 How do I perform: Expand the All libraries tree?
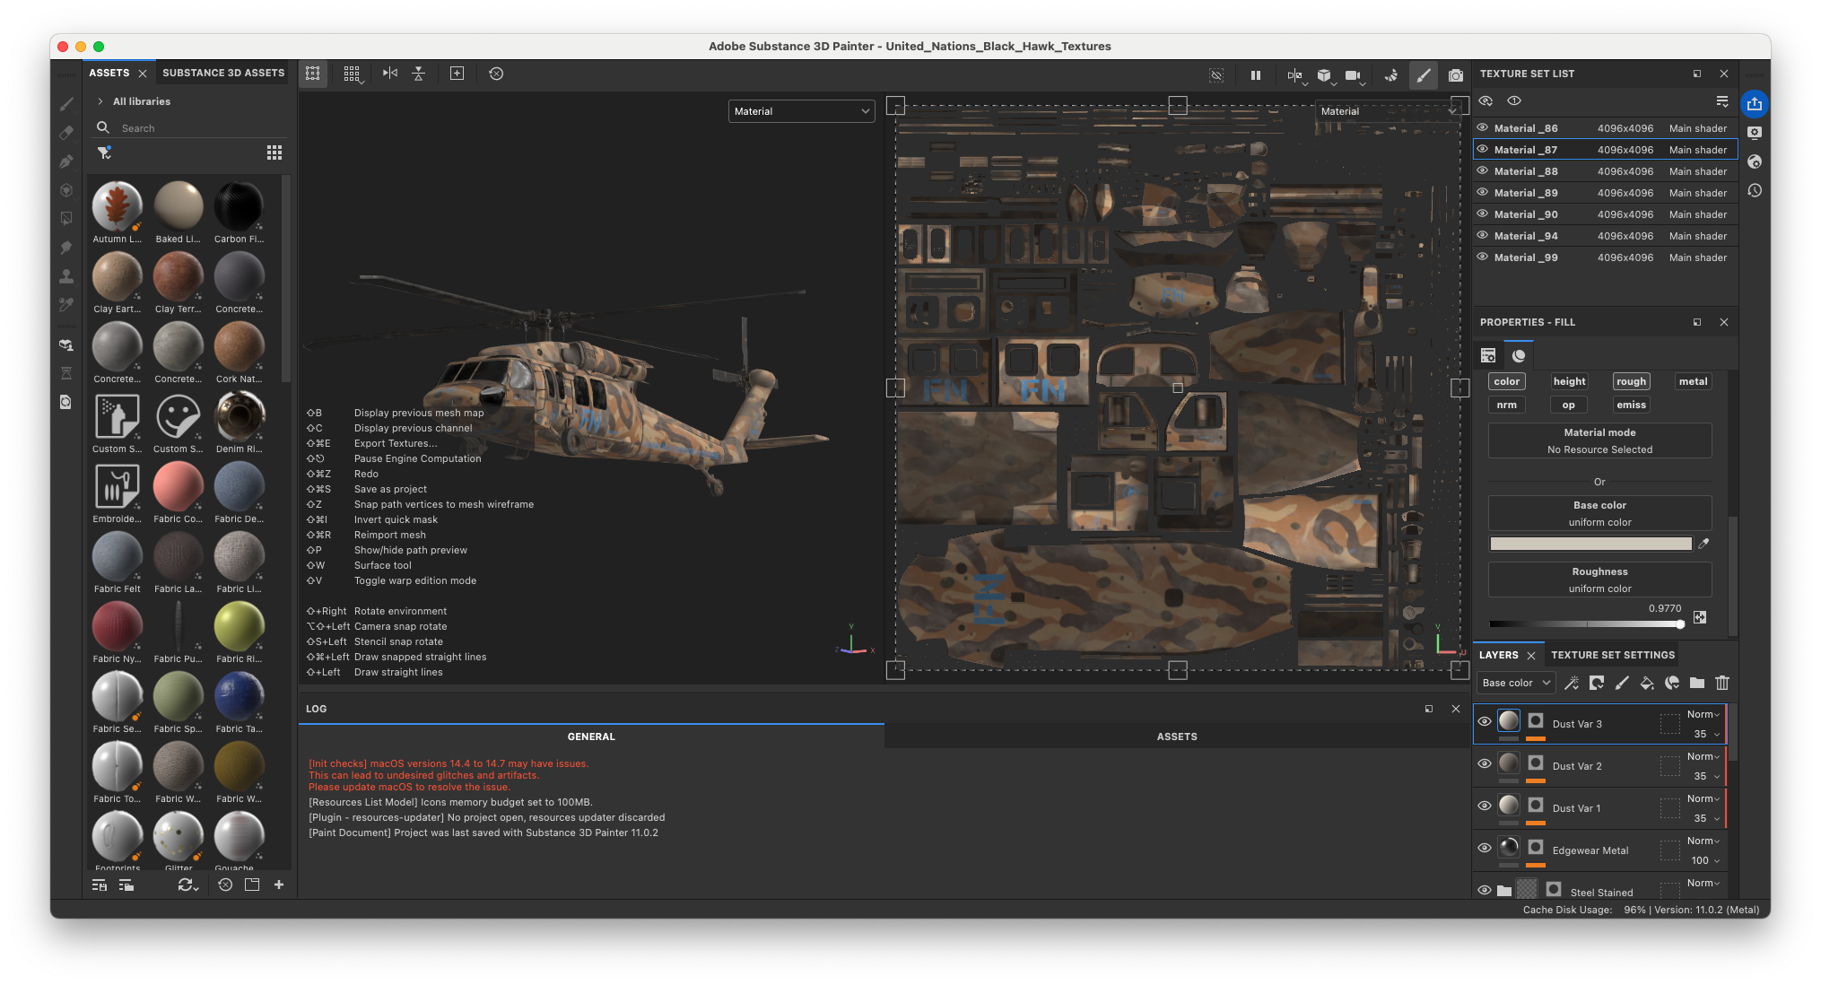100,101
